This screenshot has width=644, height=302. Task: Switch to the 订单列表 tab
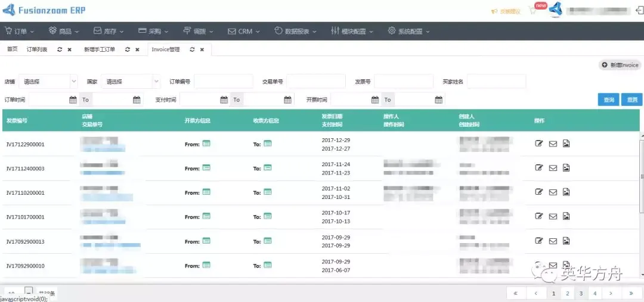[x=37, y=49]
